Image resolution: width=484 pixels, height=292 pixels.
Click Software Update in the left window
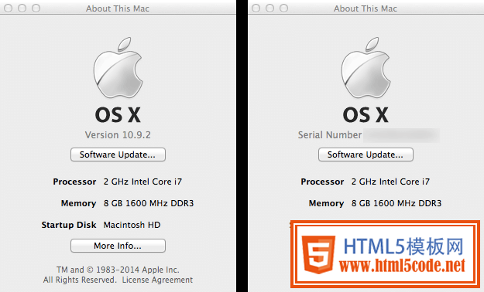click(118, 154)
